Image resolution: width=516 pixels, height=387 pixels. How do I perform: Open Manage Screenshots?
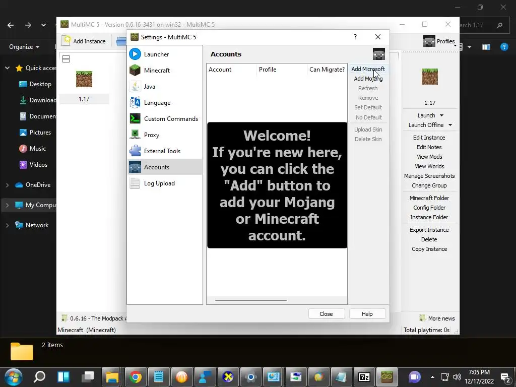(x=429, y=176)
